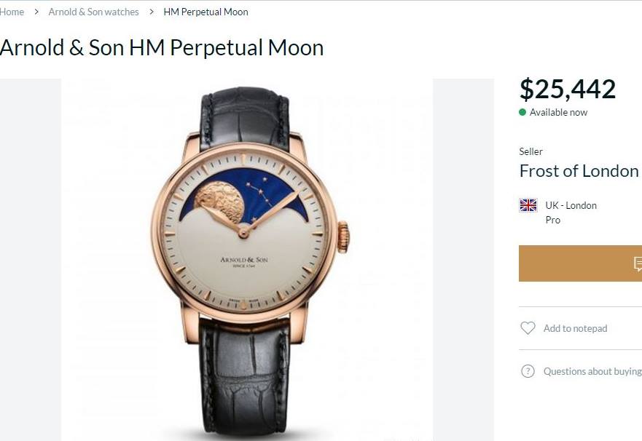Click the Home breadcrumb link
This screenshot has height=441, width=642.
point(12,12)
